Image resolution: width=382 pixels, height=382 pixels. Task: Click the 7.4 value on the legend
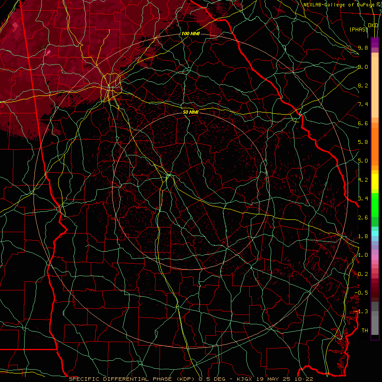pos(363,104)
